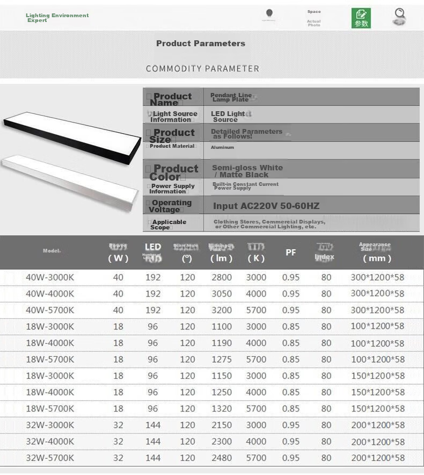424x475 pixels.
Task: Click the 1150 lumen value
Action: [x=222, y=376]
